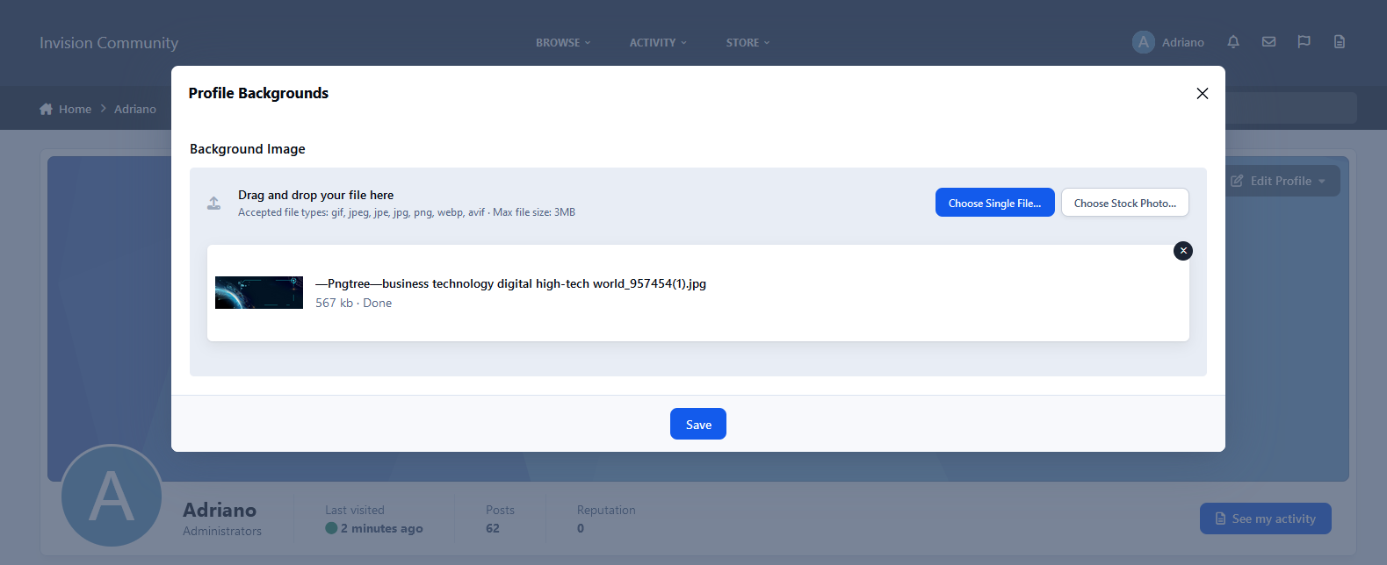Click the reports flag icon
The height and width of the screenshot is (565, 1387).
tap(1304, 42)
